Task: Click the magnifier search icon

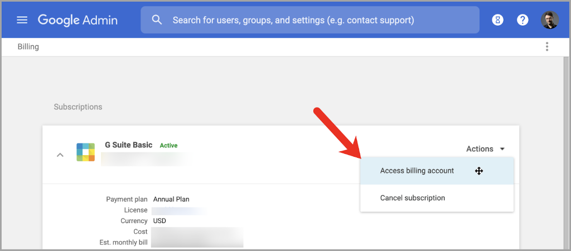Action: [157, 20]
